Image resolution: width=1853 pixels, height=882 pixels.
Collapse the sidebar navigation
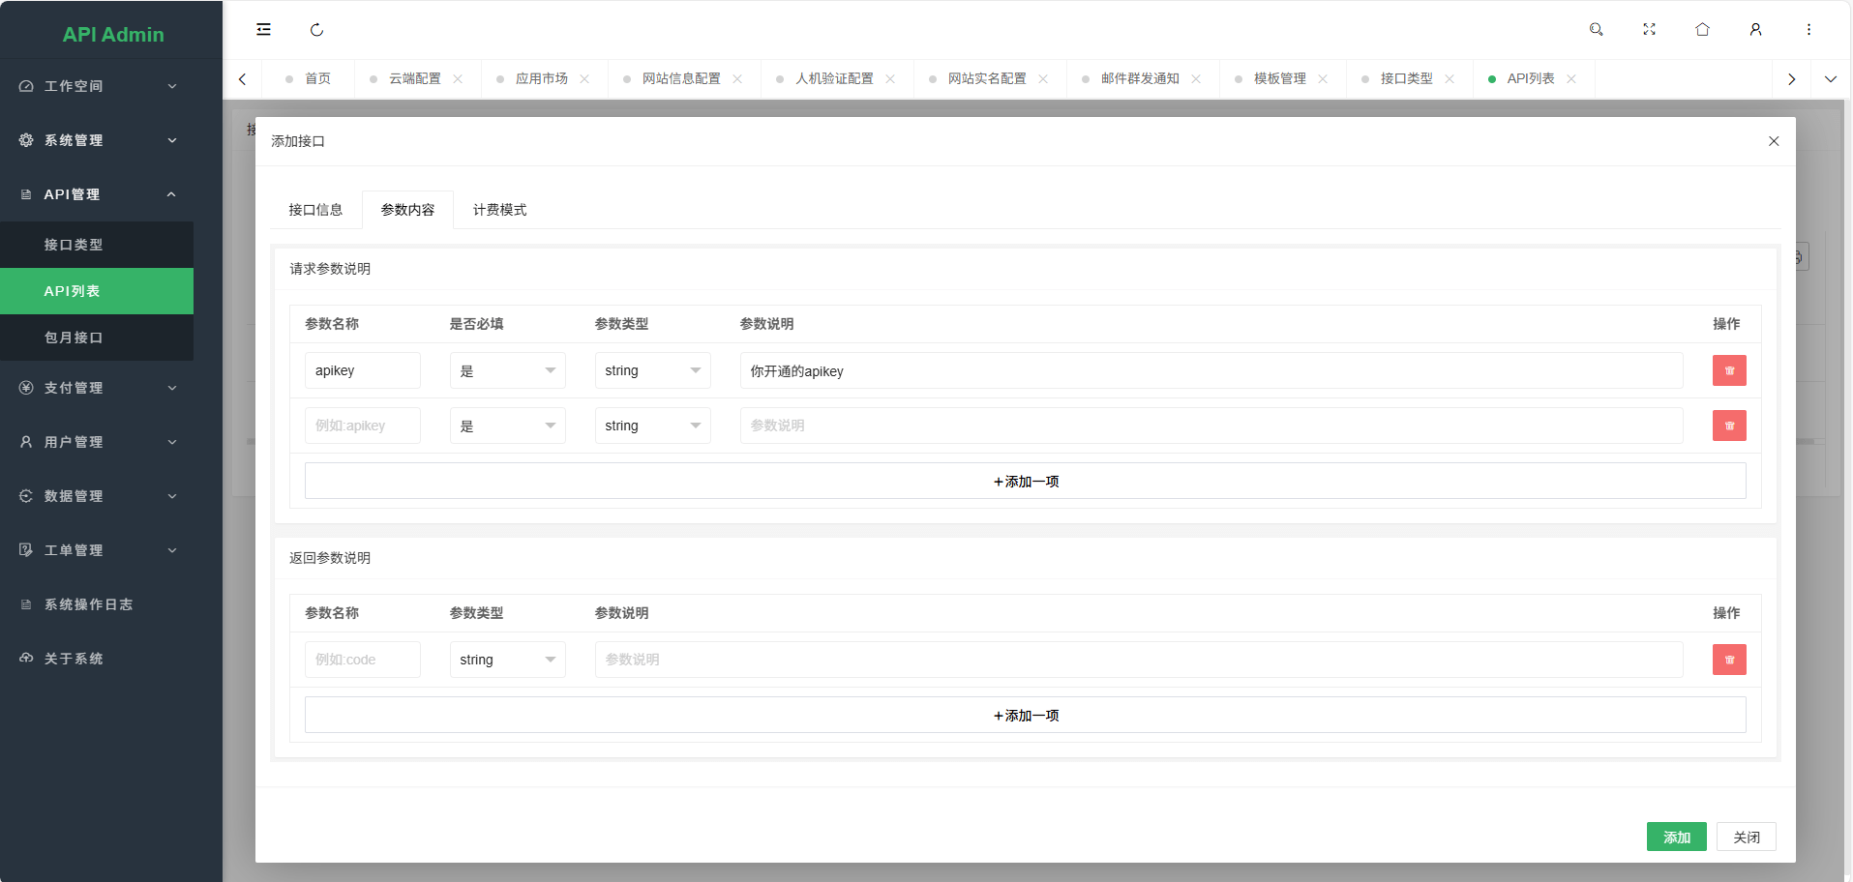pyautogui.click(x=263, y=30)
